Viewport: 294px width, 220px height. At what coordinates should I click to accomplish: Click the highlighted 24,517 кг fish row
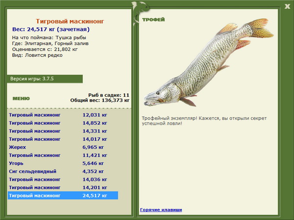pos(63,196)
